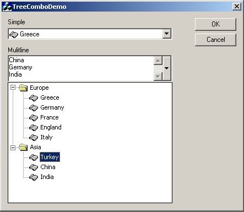244x212 pixels.
Task: Click the Cancel button
Action: coord(215,40)
